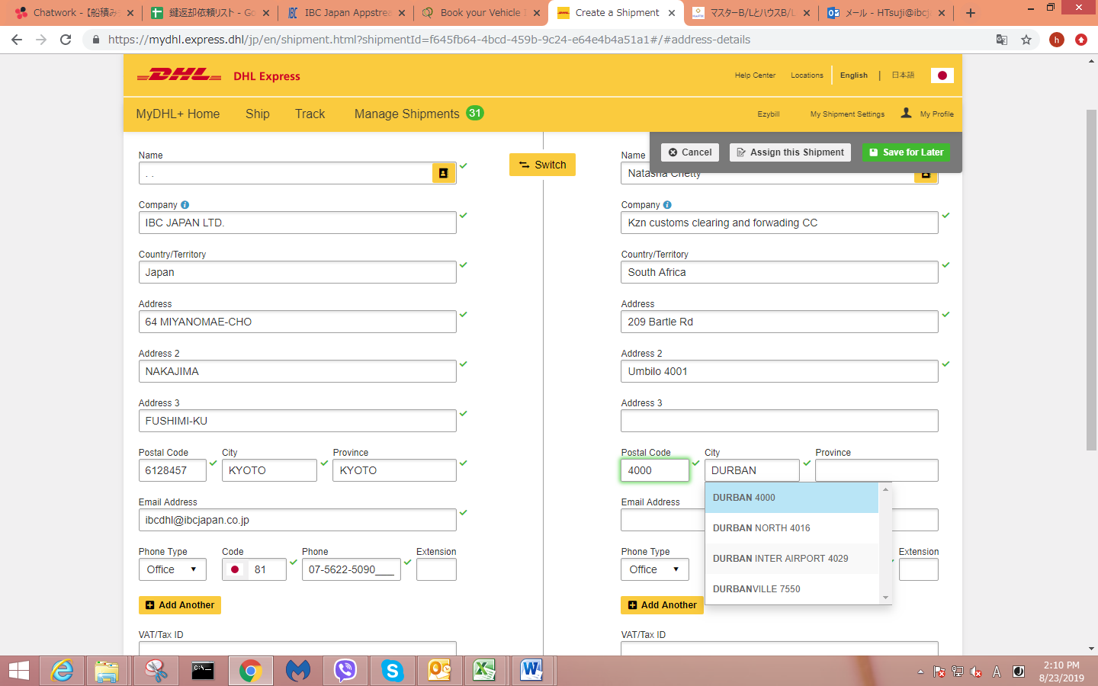This screenshot has width=1098, height=686.
Task: Open sender phone country Code flag selector
Action: [235, 569]
